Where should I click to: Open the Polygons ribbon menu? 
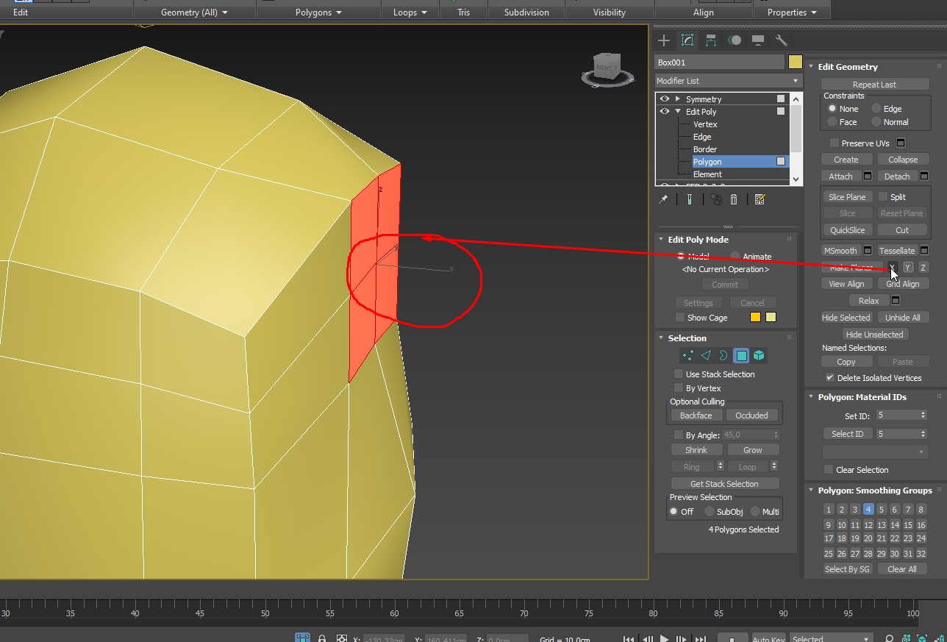(318, 13)
